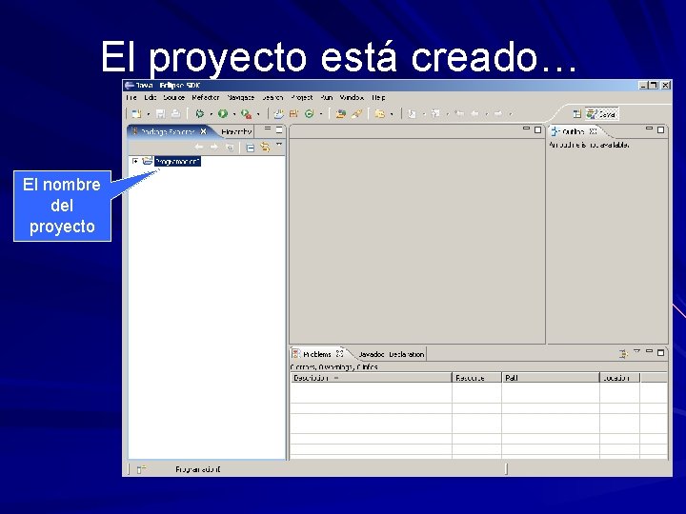
Task: Switch to the Declaration tab
Action: [407, 354]
